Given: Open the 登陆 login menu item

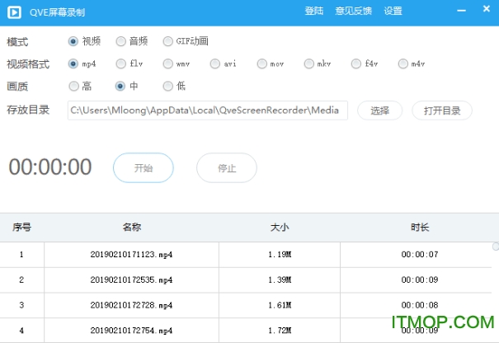Looking at the screenshot, I should pos(314,11).
